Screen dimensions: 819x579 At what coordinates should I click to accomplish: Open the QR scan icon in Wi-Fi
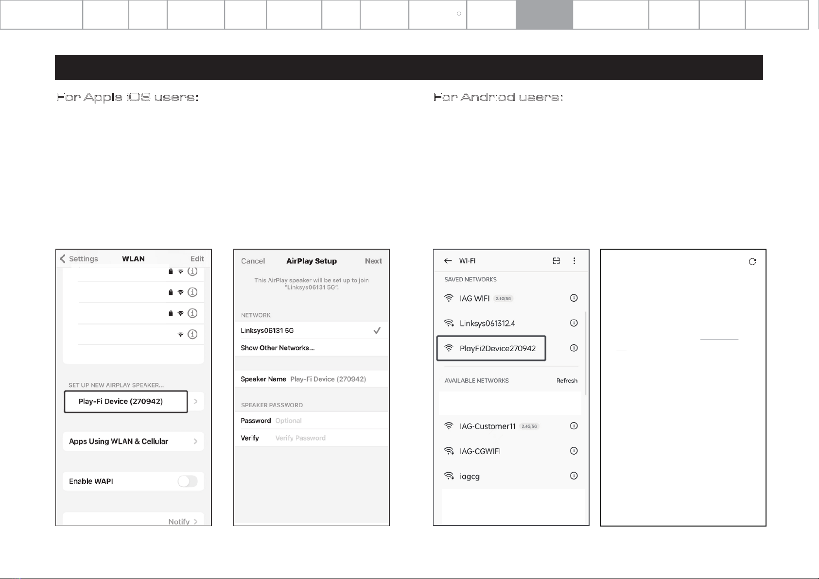coord(557,261)
